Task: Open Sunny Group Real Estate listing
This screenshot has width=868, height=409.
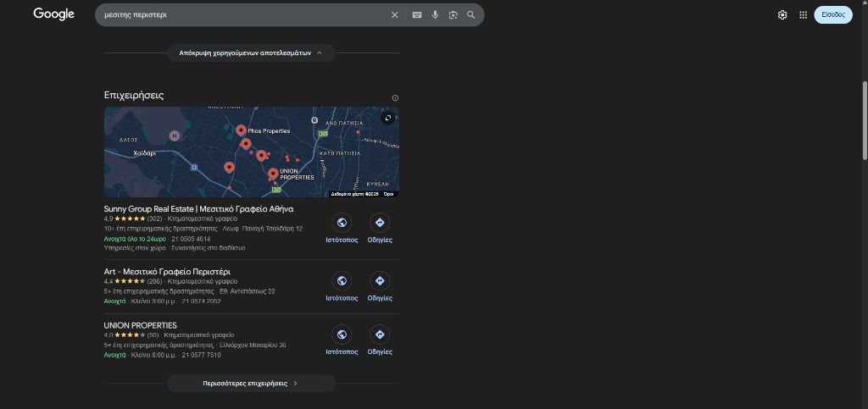Action: click(198, 209)
